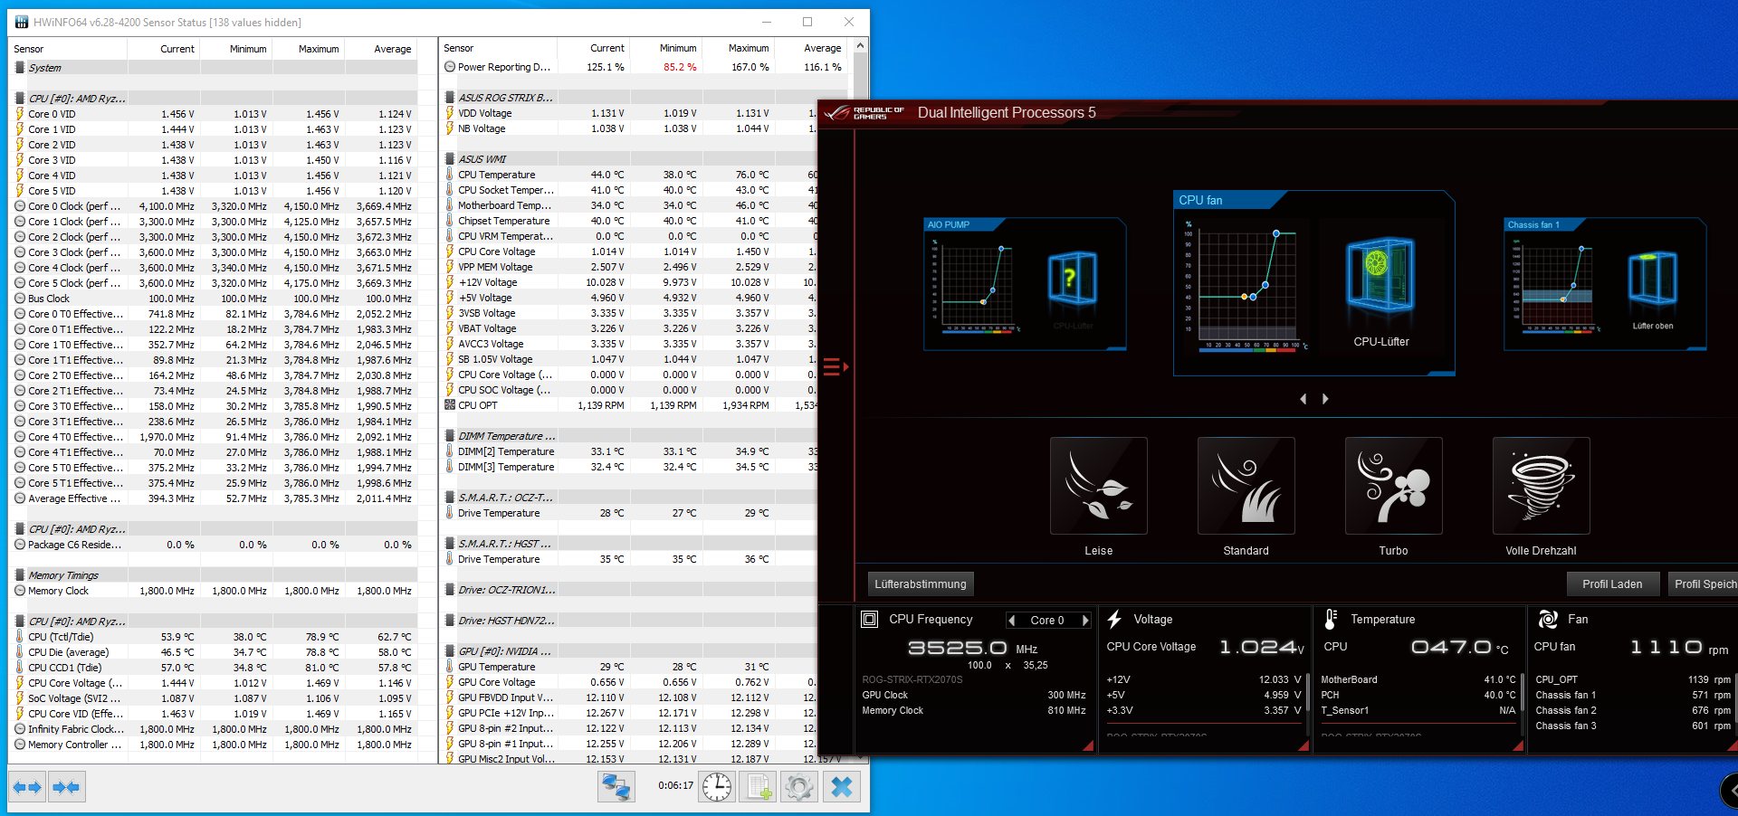Show previous fan with the left arrow
The height and width of the screenshot is (816, 1738).
[1303, 399]
